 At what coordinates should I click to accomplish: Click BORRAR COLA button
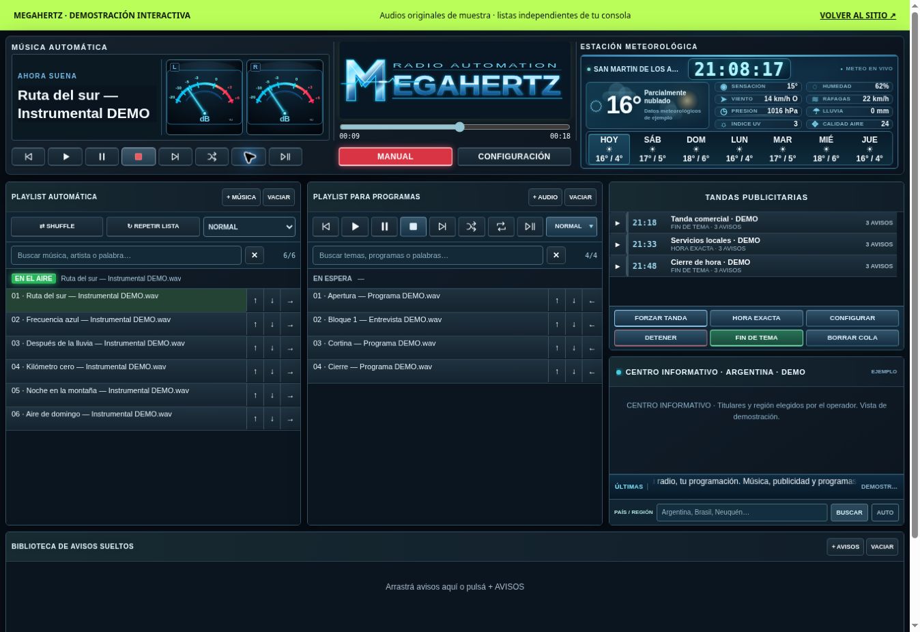tap(852, 338)
